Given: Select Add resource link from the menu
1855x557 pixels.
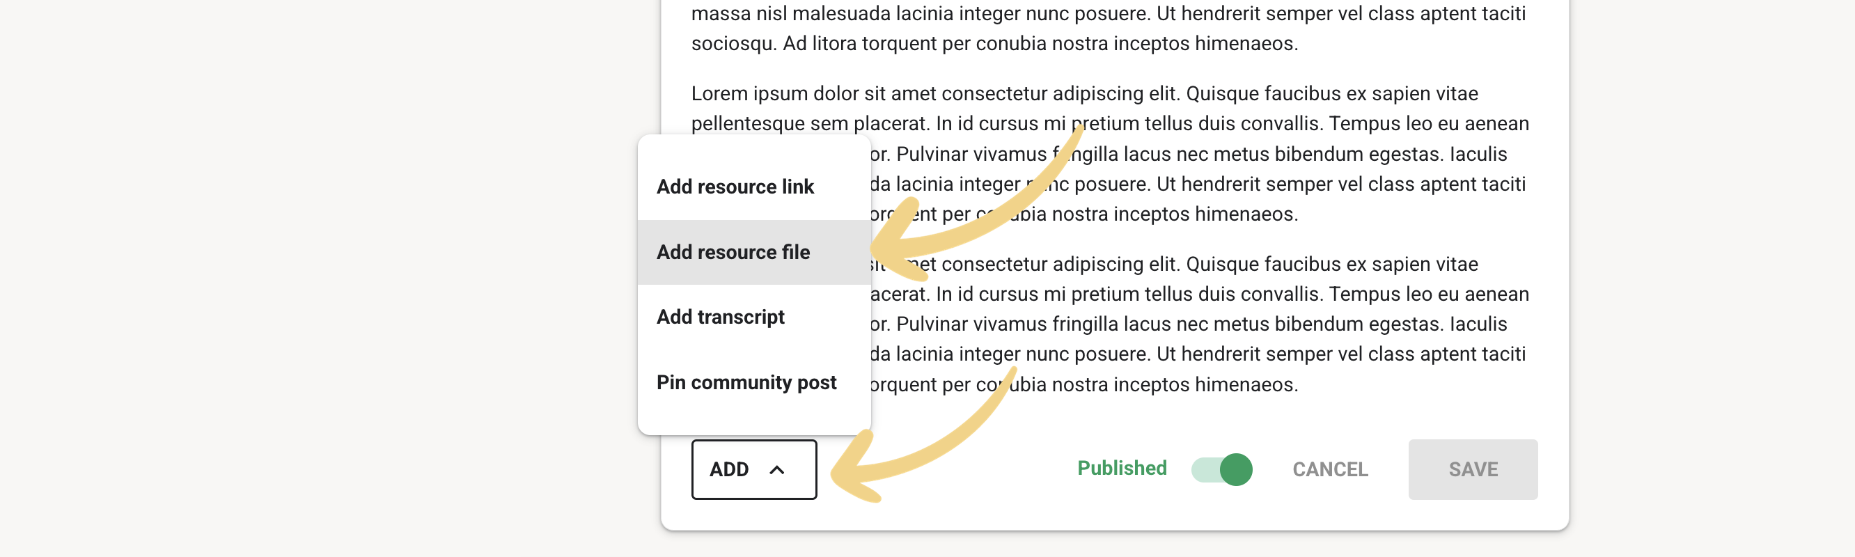Looking at the screenshot, I should [754, 187].
